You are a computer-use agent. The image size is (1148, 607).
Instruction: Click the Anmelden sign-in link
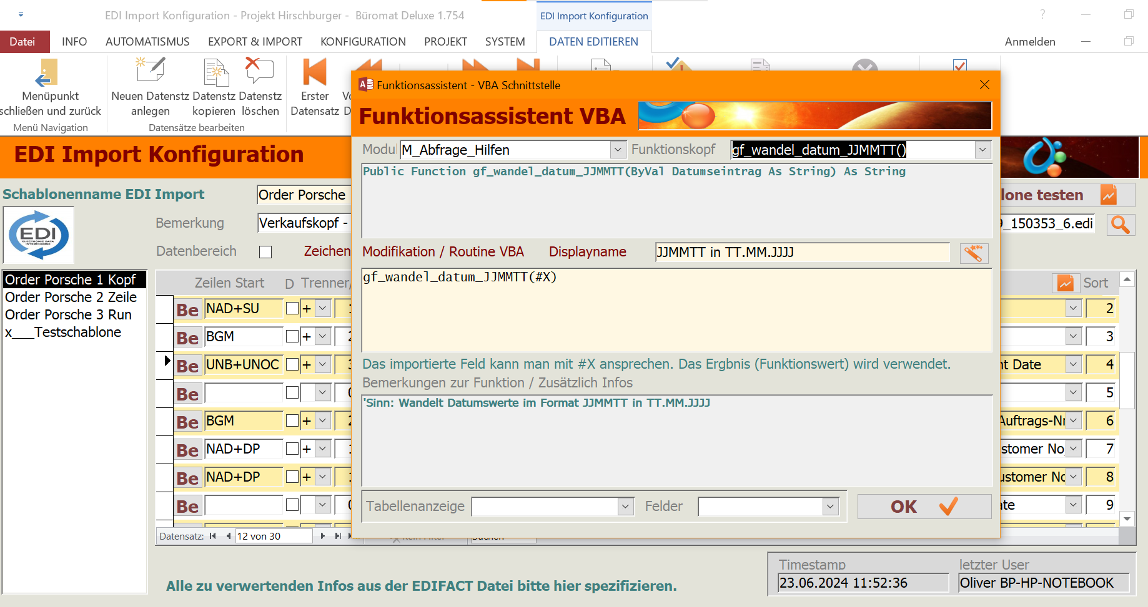pyautogui.click(x=1029, y=42)
